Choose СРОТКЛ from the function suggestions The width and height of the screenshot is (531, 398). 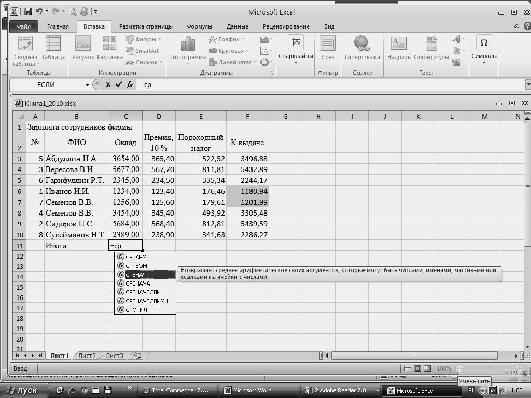tap(145, 310)
